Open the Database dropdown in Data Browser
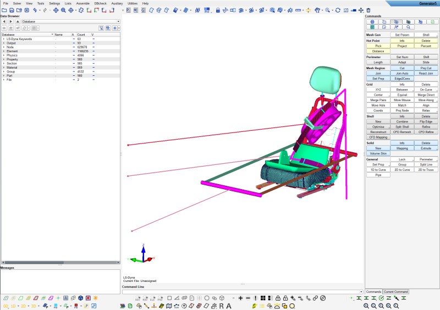 click(x=118, y=21)
